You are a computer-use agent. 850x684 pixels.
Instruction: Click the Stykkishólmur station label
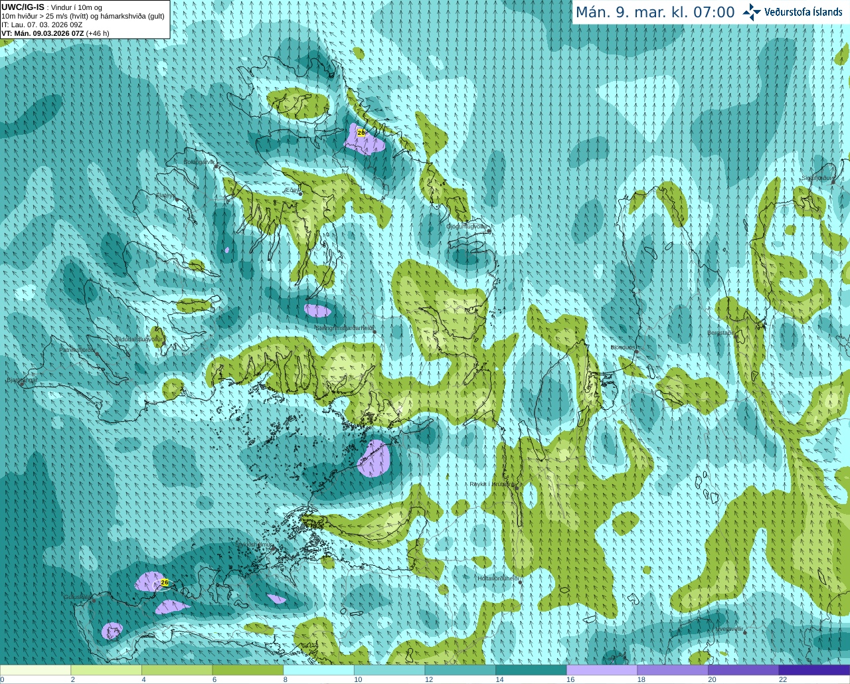tap(254, 544)
